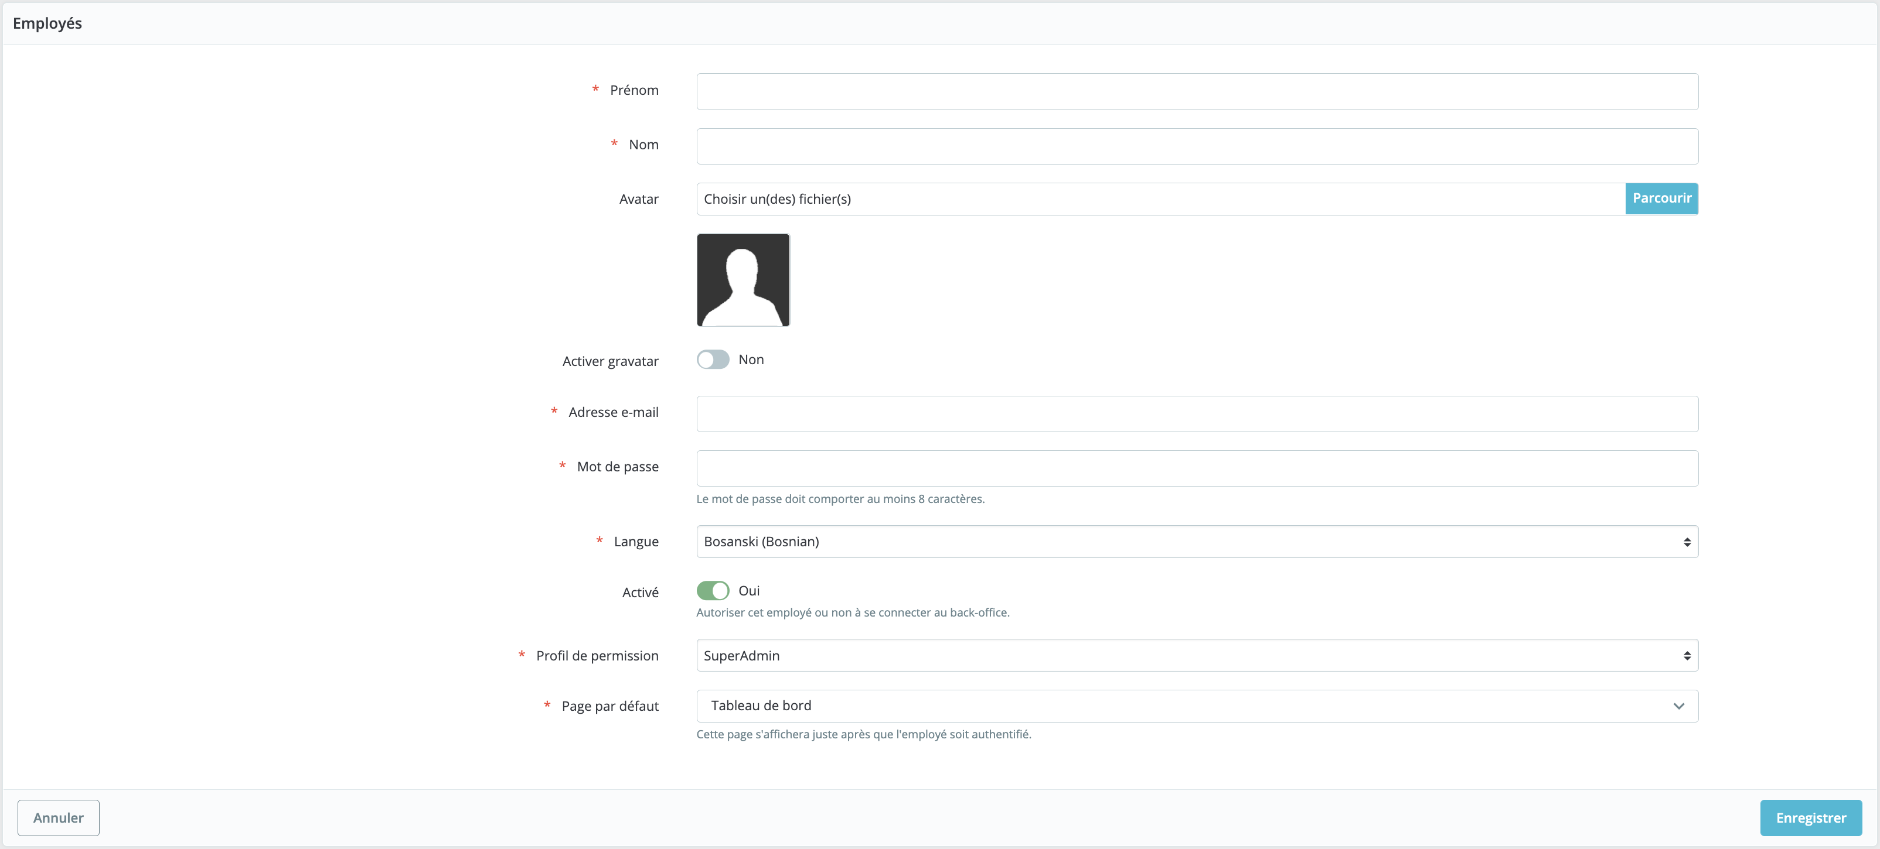The width and height of the screenshot is (1880, 849).
Task: Click the Adresse e-mail label
Action: tap(613, 412)
